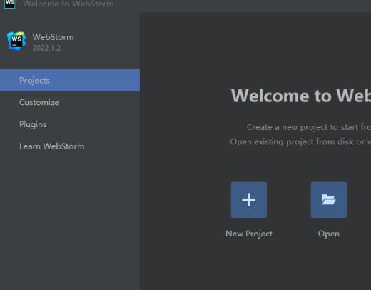Click the Welcome to WebStorm window title

68,4
